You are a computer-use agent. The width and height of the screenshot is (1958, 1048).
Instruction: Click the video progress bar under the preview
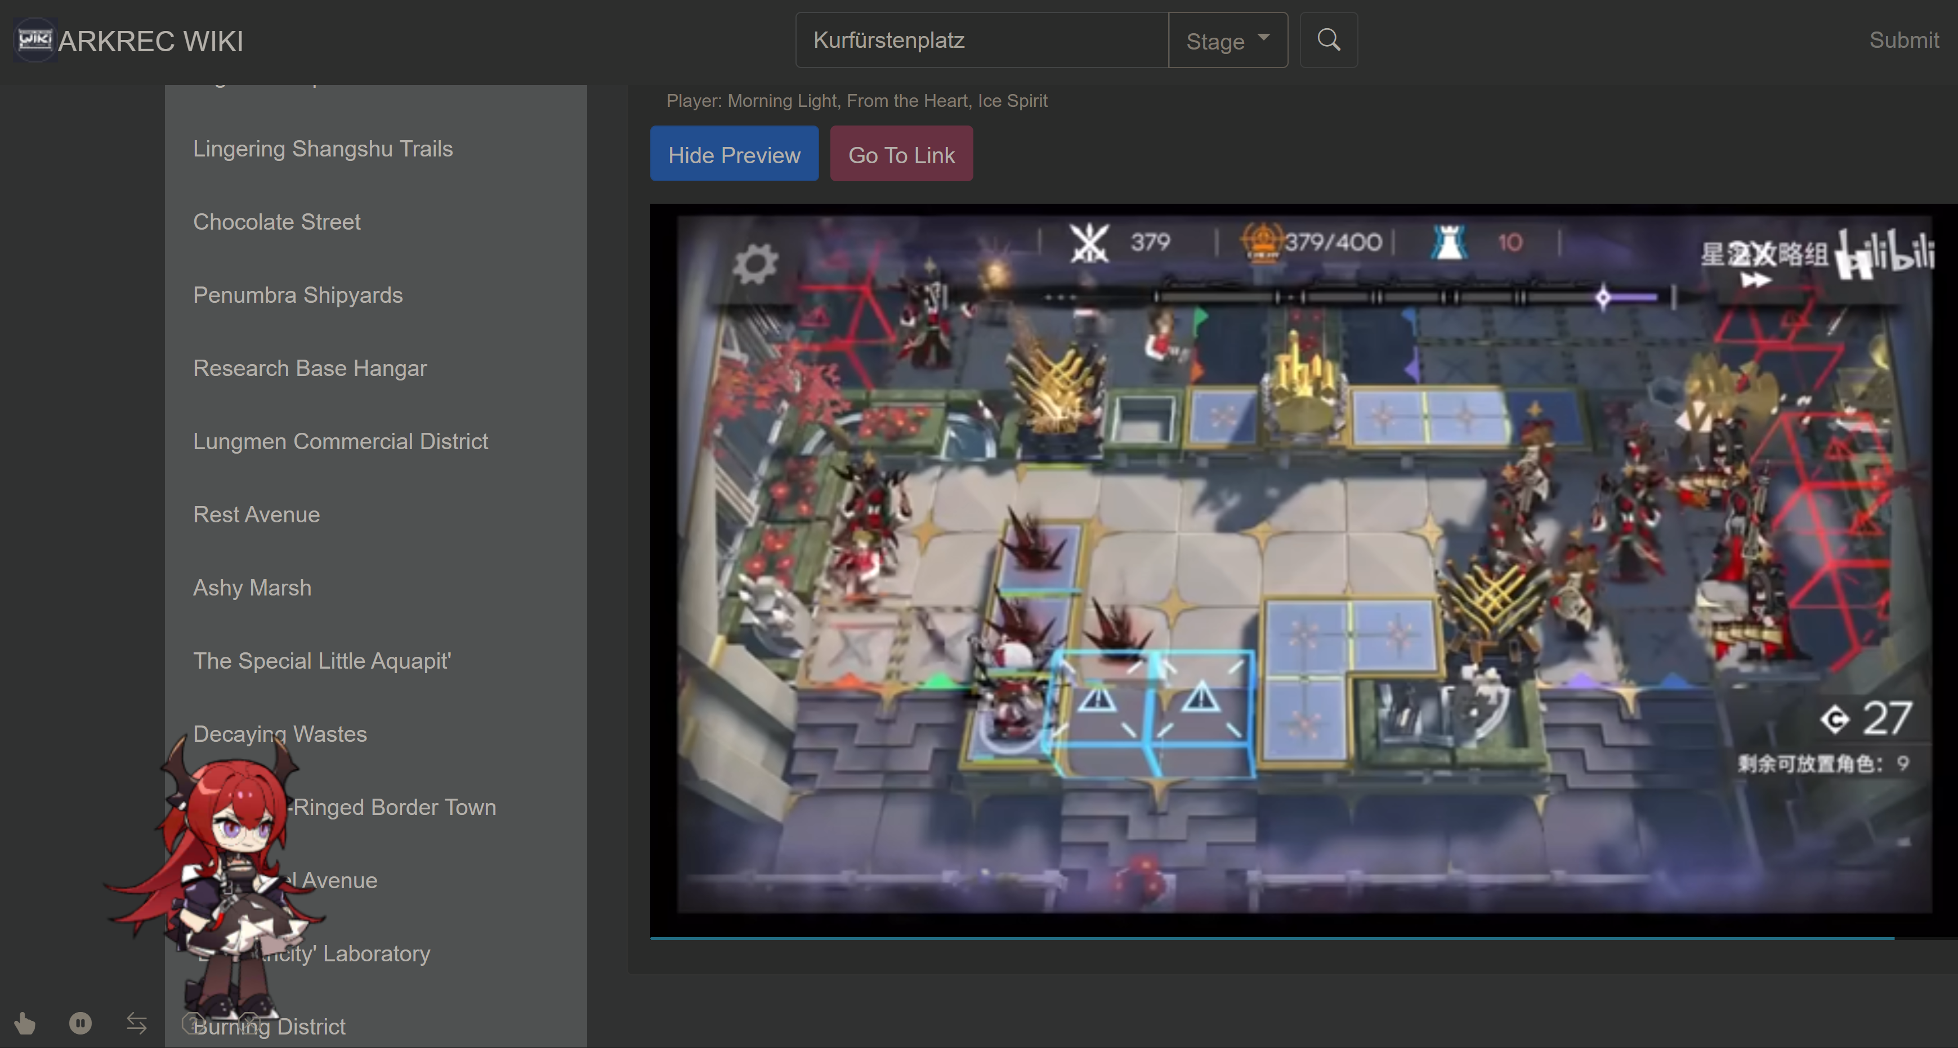(x=1271, y=938)
